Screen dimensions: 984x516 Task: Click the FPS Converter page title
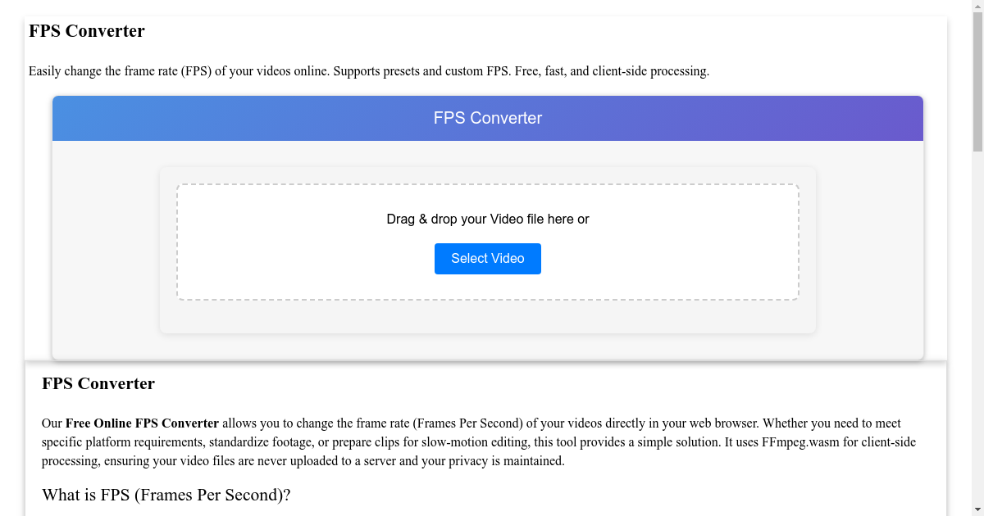coord(87,31)
